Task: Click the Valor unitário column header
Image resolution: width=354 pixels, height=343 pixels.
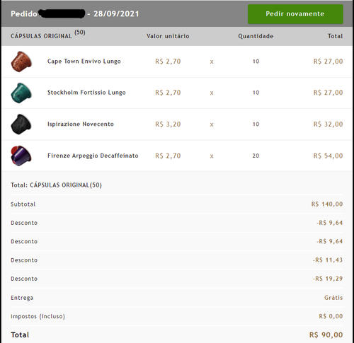Action: click(x=168, y=36)
